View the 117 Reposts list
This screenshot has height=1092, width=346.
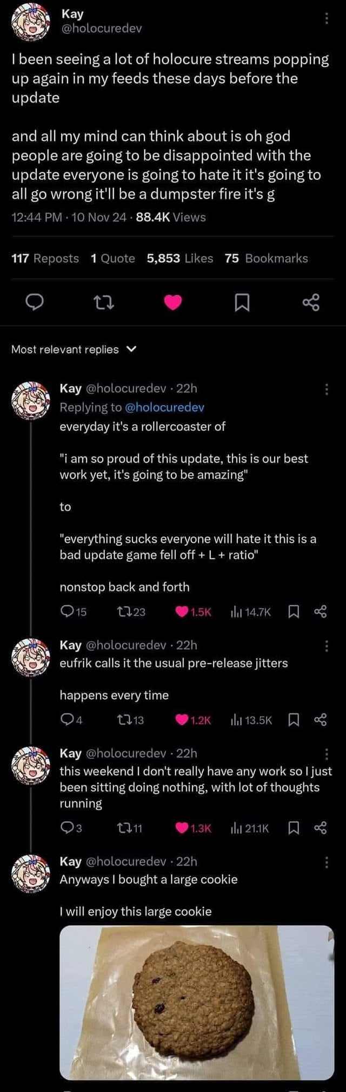pyautogui.click(x=45, y=258)
